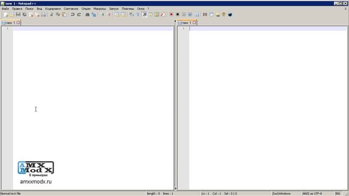Click the folder plugin icon near toolbar end
The height and width of the screenshot is (196, 349).
pyautogui.click(x=218, y=15)
